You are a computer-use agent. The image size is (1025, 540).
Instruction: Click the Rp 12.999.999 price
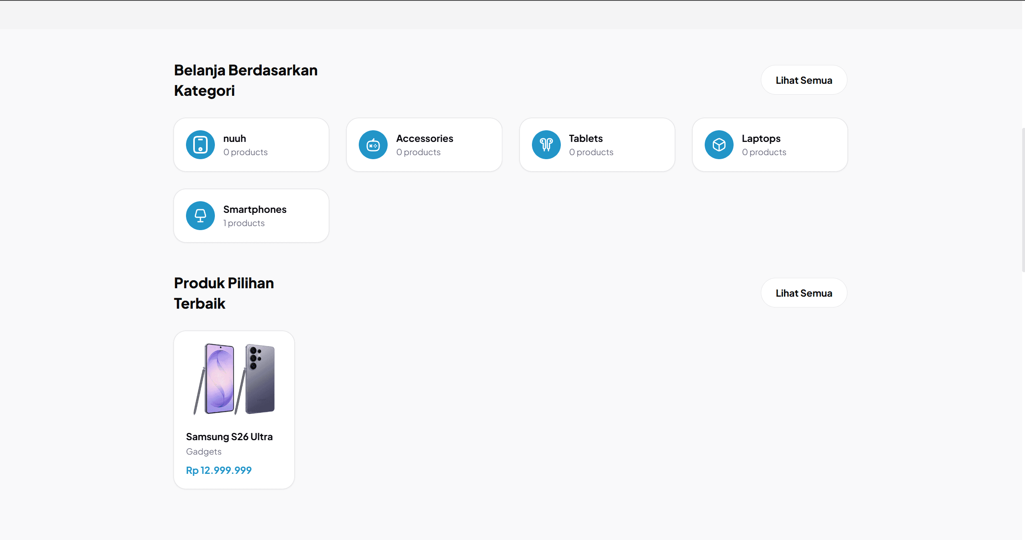point(219,470)
